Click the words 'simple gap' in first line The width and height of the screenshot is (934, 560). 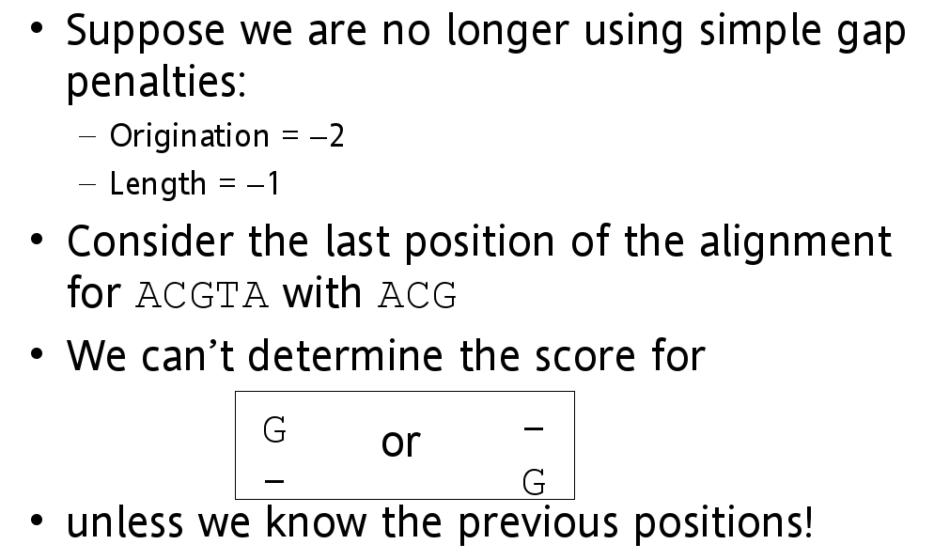click(802, 32)
